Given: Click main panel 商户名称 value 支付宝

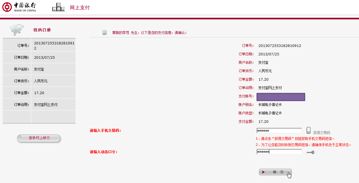Looking at the screenshot, I should 263,63.
